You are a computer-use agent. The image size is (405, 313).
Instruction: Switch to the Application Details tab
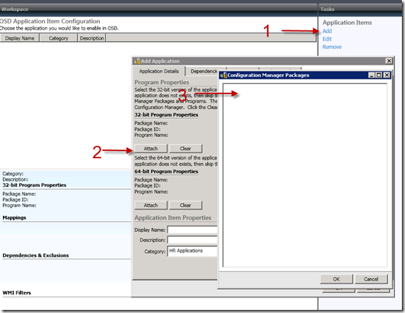[159, 71]
